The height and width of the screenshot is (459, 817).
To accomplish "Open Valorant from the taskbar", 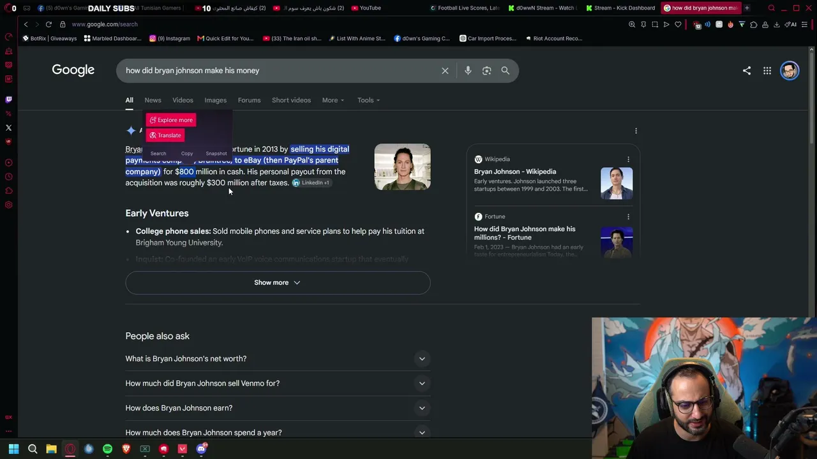I will (183, 449).
